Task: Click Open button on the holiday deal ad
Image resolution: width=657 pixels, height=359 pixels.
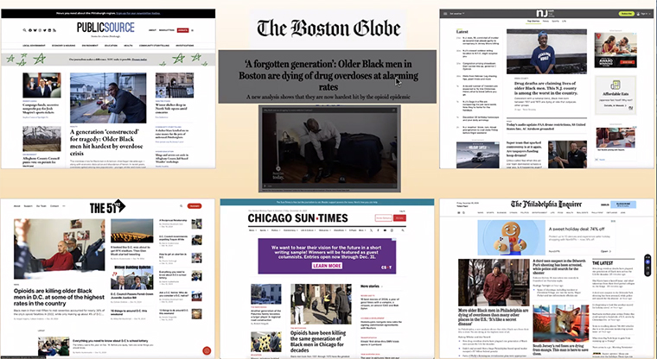Action: [x=605, y=251]
